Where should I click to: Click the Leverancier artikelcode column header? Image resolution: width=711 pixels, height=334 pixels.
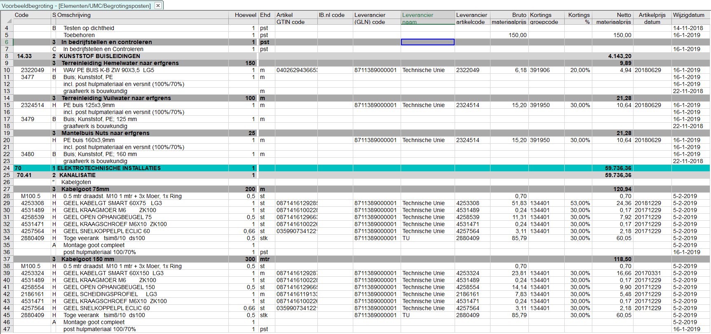pyautogui.click(x=472, y=18)
